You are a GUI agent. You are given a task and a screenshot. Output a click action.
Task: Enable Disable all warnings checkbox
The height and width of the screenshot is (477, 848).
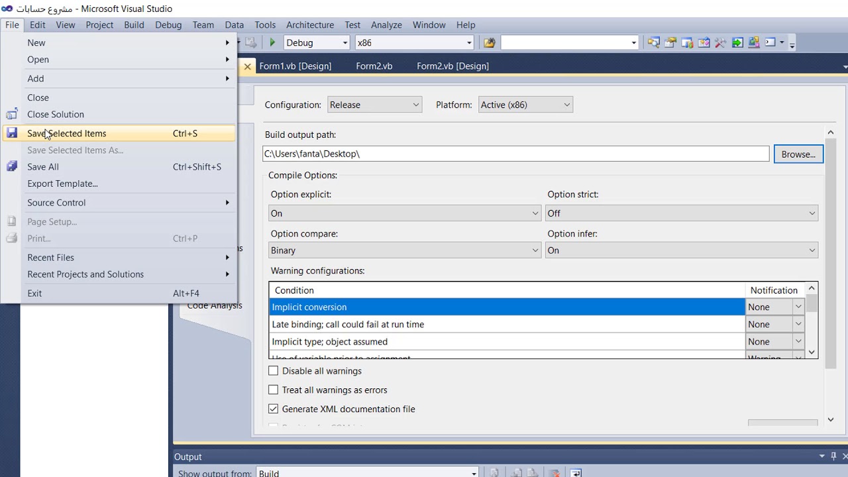pos(274,371)
